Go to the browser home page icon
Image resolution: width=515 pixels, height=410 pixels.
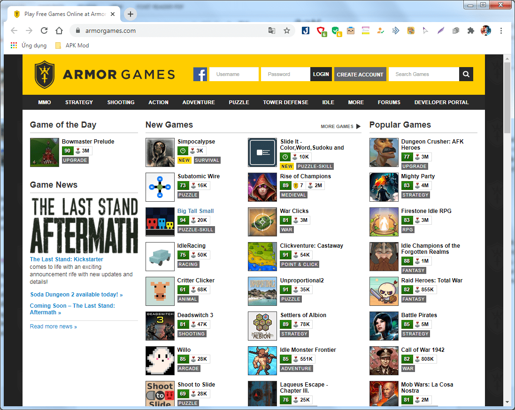(x=59, y=30)
